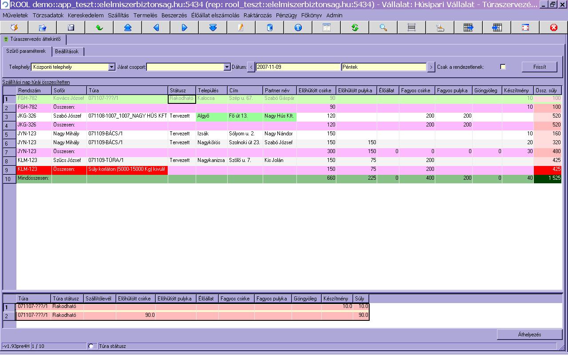This screenshot has height=355, width=568.
Task: Toggle the radio button beside 'Túra státusz'
Action: [x=91, y=346]
